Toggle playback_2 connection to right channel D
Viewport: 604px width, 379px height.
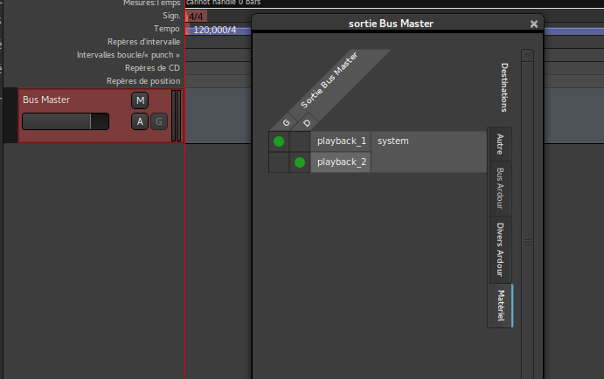pyautogui.click(x=300, y=162)
